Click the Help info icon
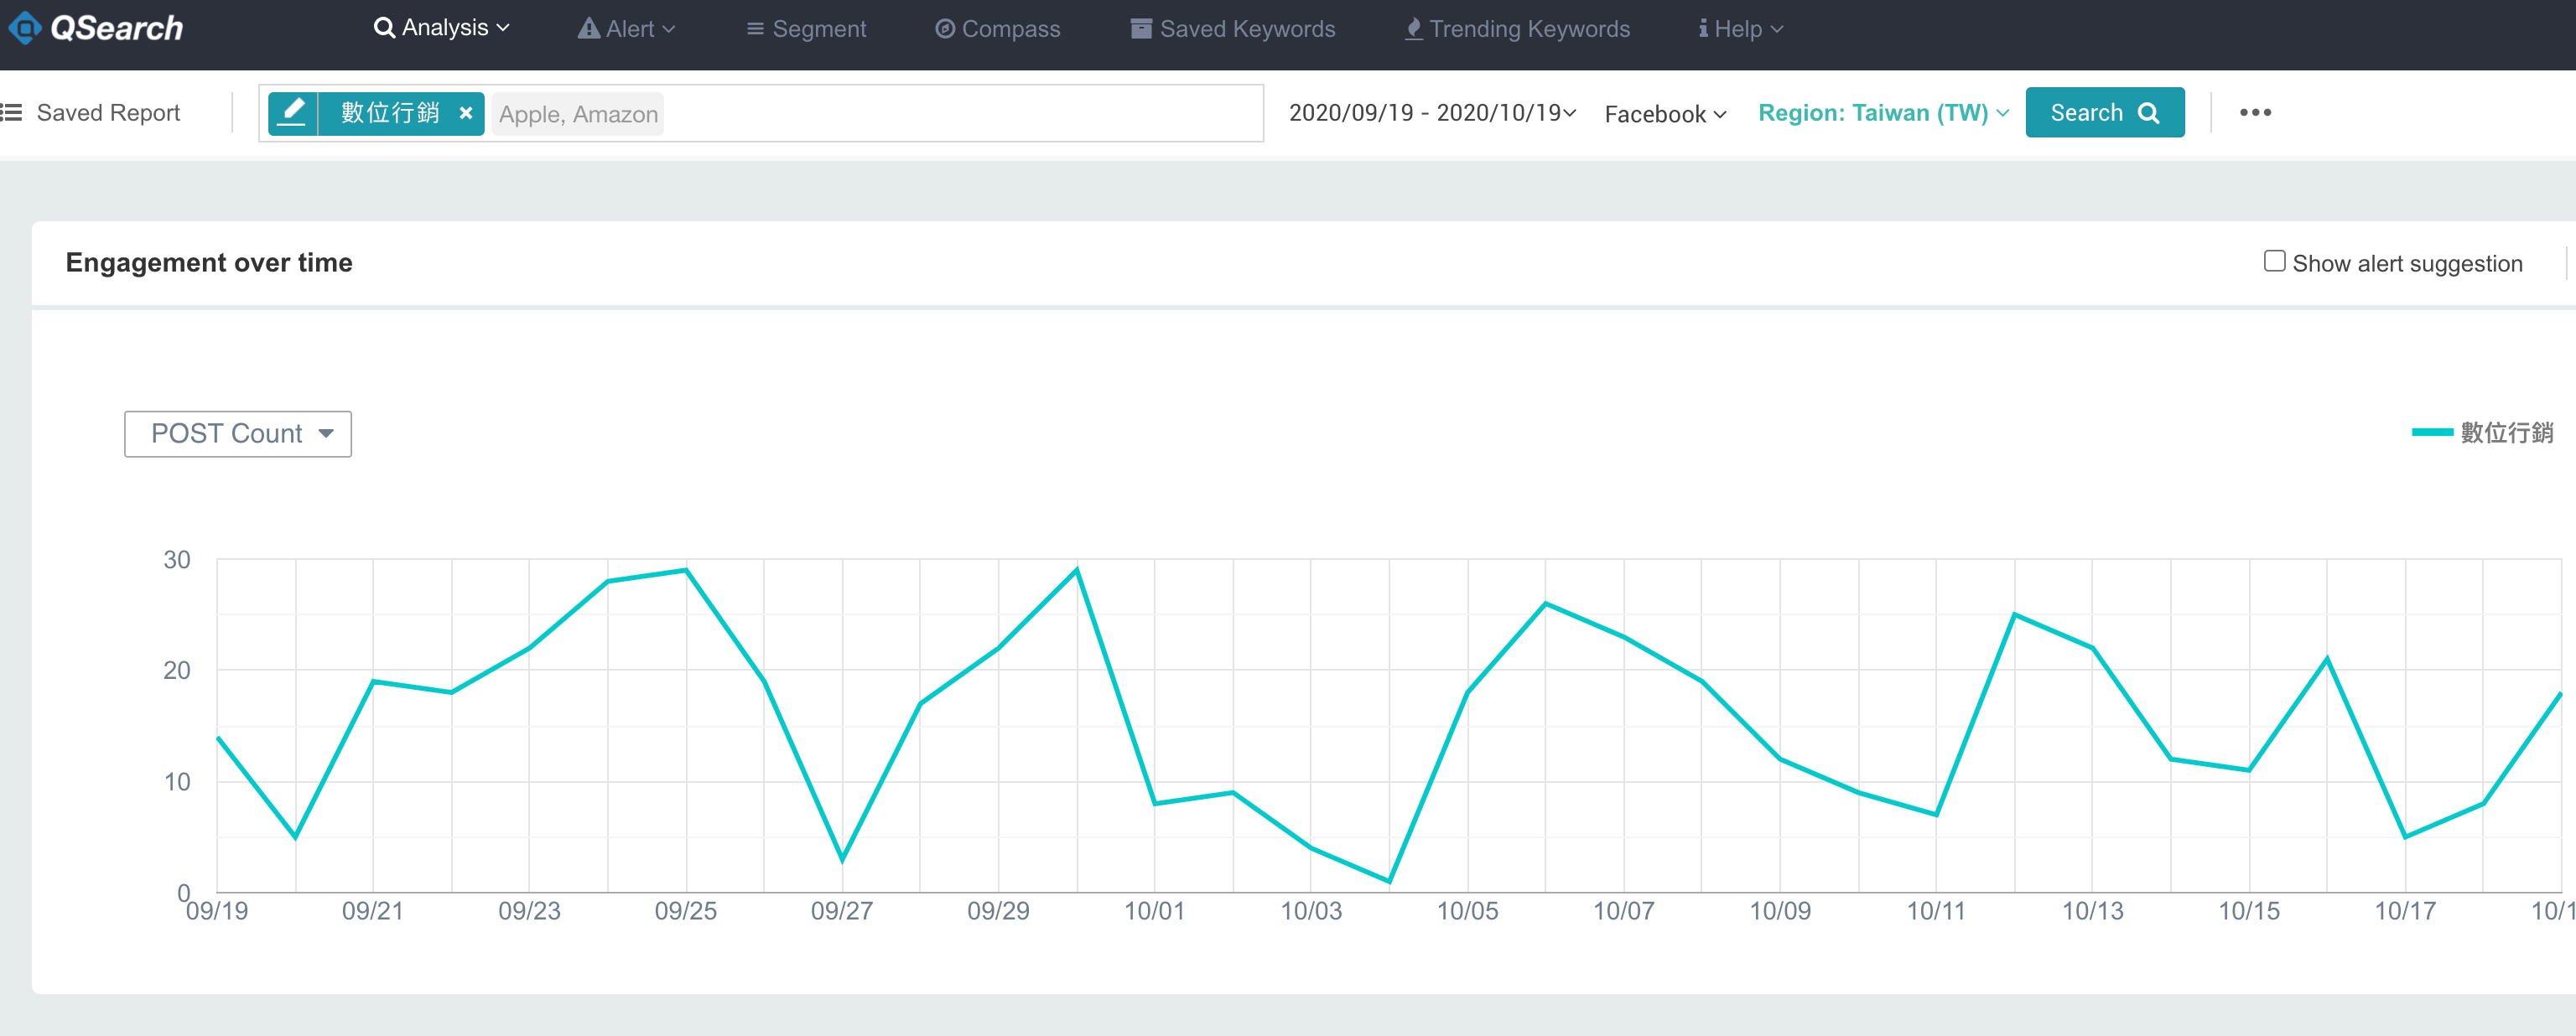Image resolution: width=2576 pixels, height=1036 pixels. (1703, 29)
